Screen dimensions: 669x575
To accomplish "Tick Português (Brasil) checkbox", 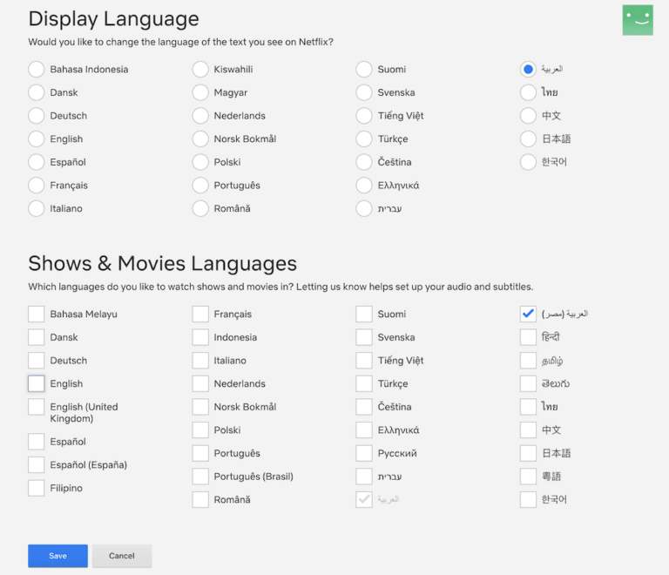I will pyautogui.click(x=200, y=477).
